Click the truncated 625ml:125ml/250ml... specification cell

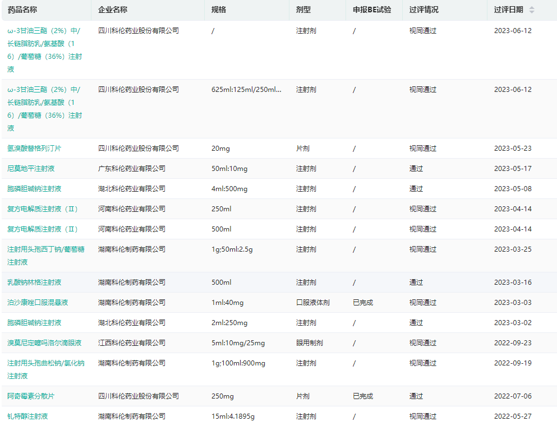(x=246, y=90)
